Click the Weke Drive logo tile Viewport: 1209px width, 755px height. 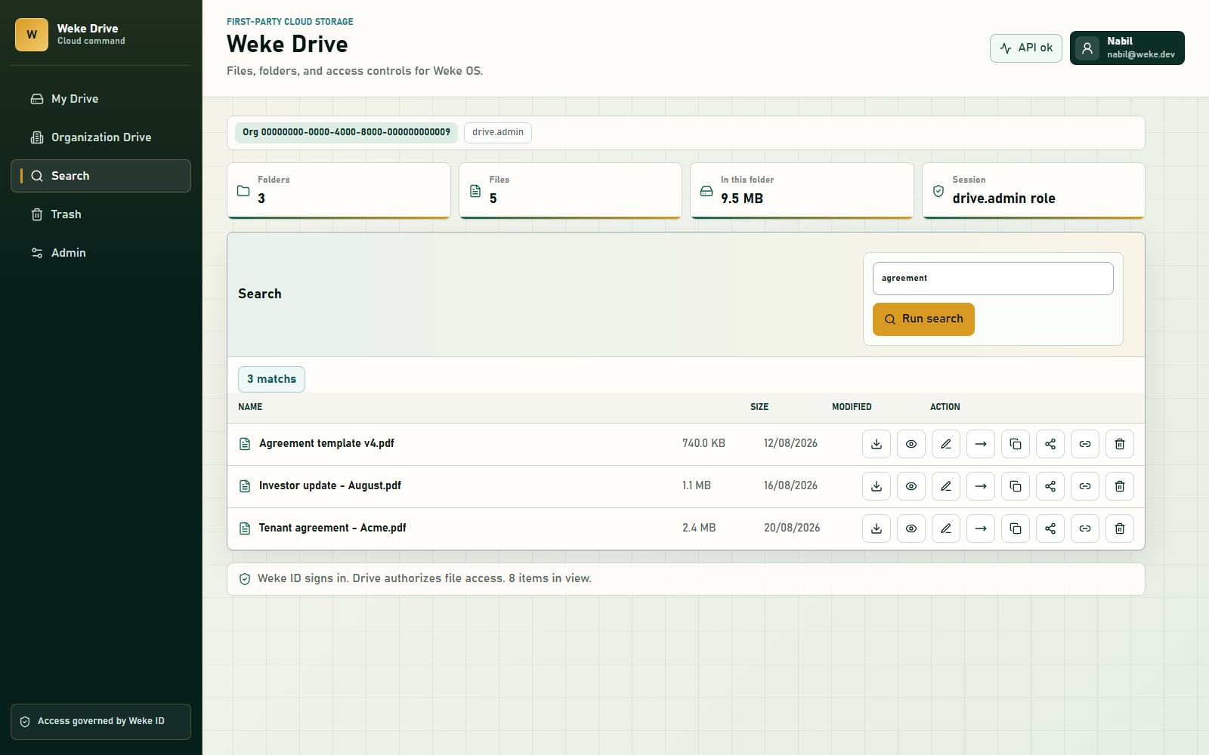point(32,35)
